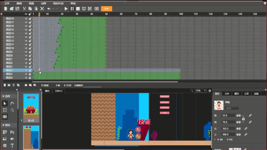
Task: Cut selection with the scissors icon
Action: click(24, 9)
